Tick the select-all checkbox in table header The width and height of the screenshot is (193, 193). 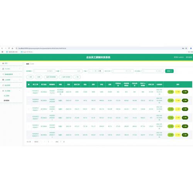tap(29, 85)
